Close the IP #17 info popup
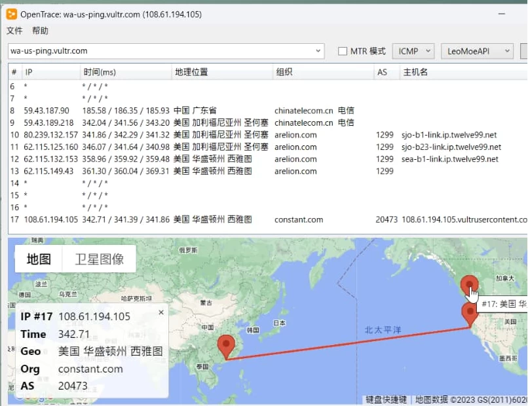Screen dimensions: 528x406 click(x=161, y=313)
